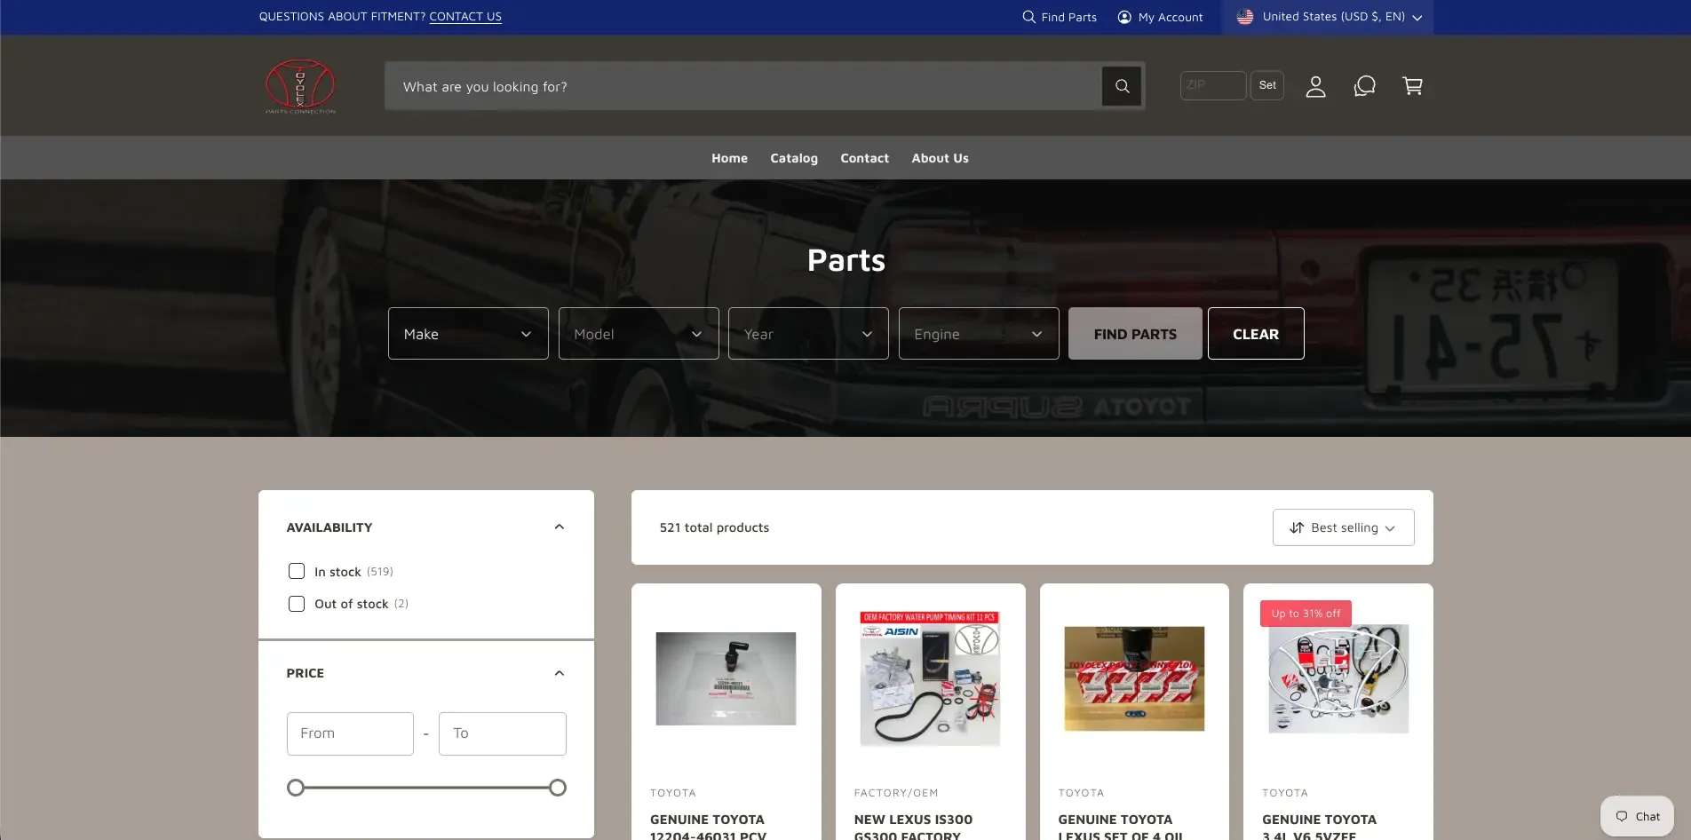The width and height of the screenshot is (1691, 840).
Task: Click the FACTORY/OEM vendor label
Action: coord(896,793)
